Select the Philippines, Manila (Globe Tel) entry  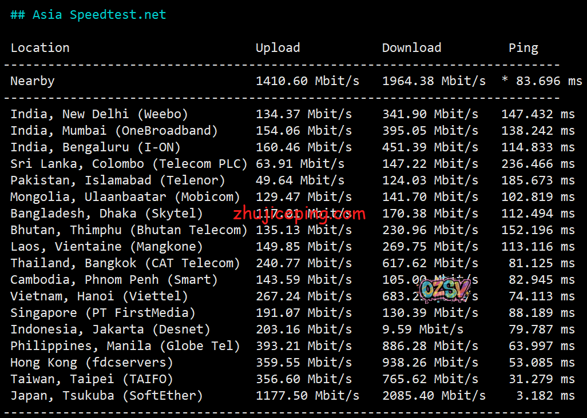pos(125,346)
